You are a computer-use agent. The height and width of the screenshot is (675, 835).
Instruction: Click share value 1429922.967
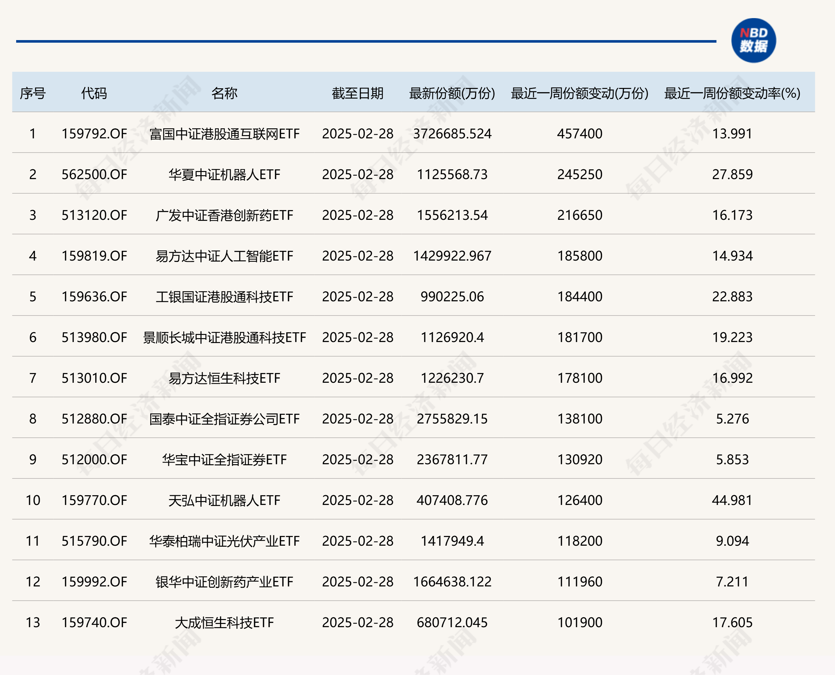[x=452, y=256]
